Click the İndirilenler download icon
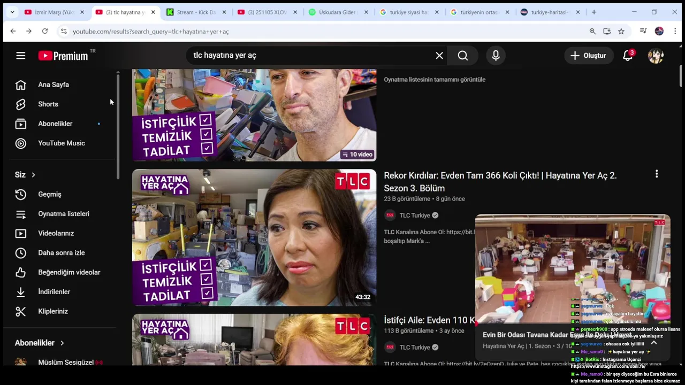The width and height of the screenshot is (685, 385). [x=21, y=292]
